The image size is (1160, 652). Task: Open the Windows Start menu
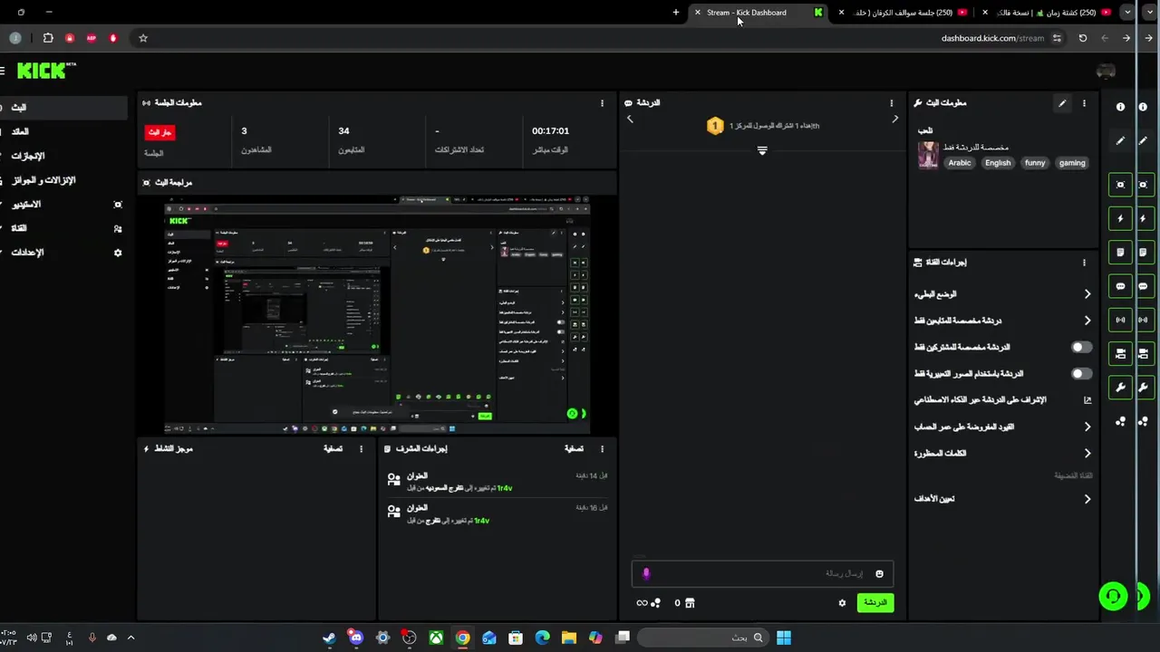point(784,638)
